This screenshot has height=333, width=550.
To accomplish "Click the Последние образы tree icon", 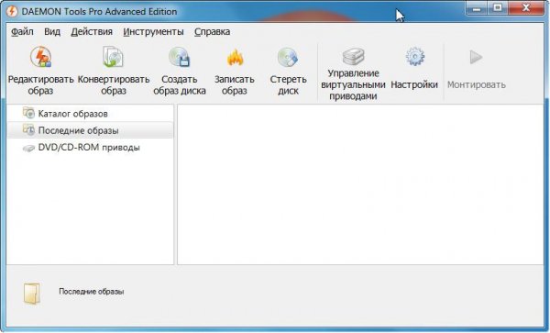I will click(28, 130).
